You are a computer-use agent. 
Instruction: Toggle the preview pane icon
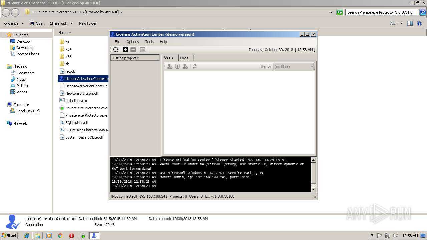(x=410, y=23)
